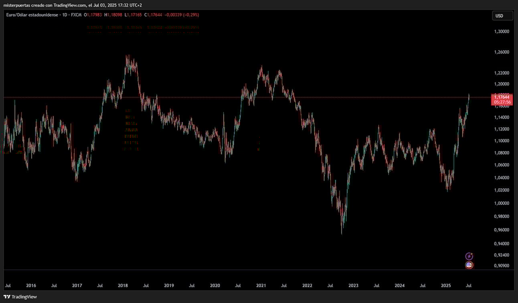The width and height of the screenshot is (518, 303).
Task: Click the purple lightning bolt icon
Action: pyautogui.click(x=469, y=256)
